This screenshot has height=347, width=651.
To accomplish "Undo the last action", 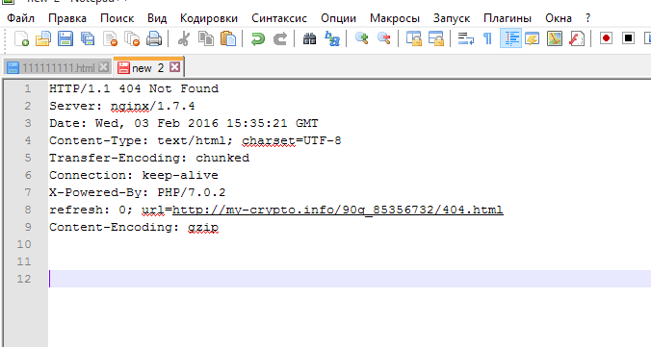I will [258, 38].
